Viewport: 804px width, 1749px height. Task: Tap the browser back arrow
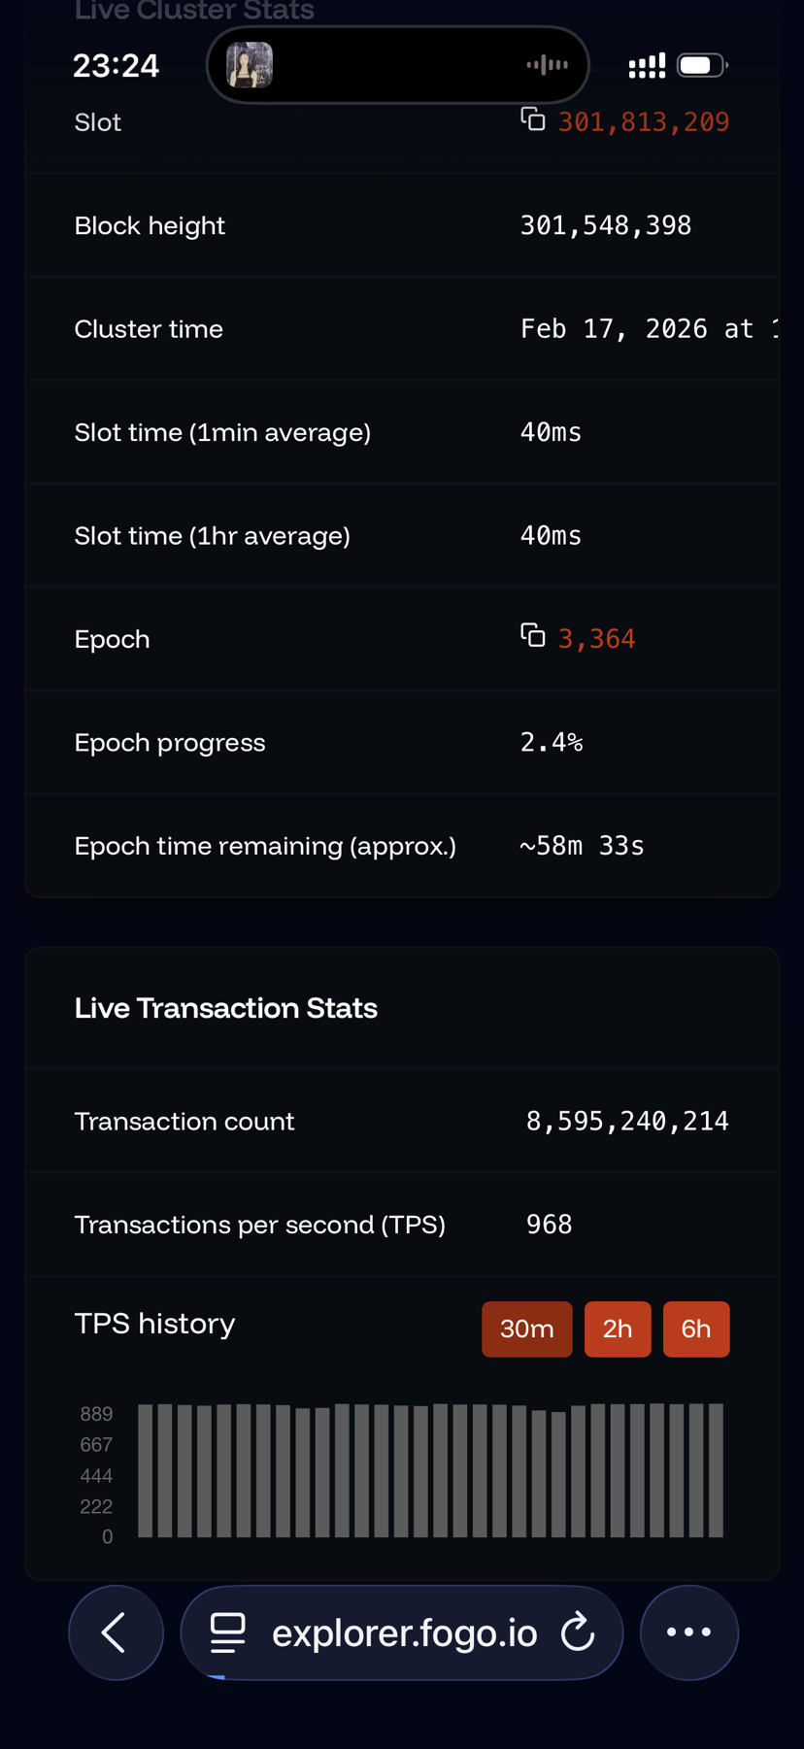116,1632
